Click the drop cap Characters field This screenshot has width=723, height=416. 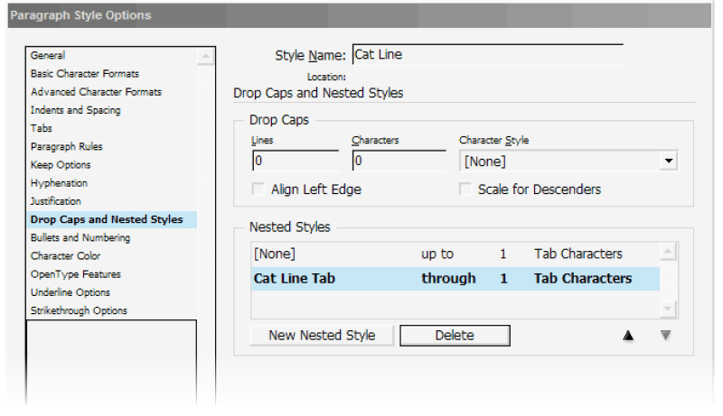[x=399, y=161]
